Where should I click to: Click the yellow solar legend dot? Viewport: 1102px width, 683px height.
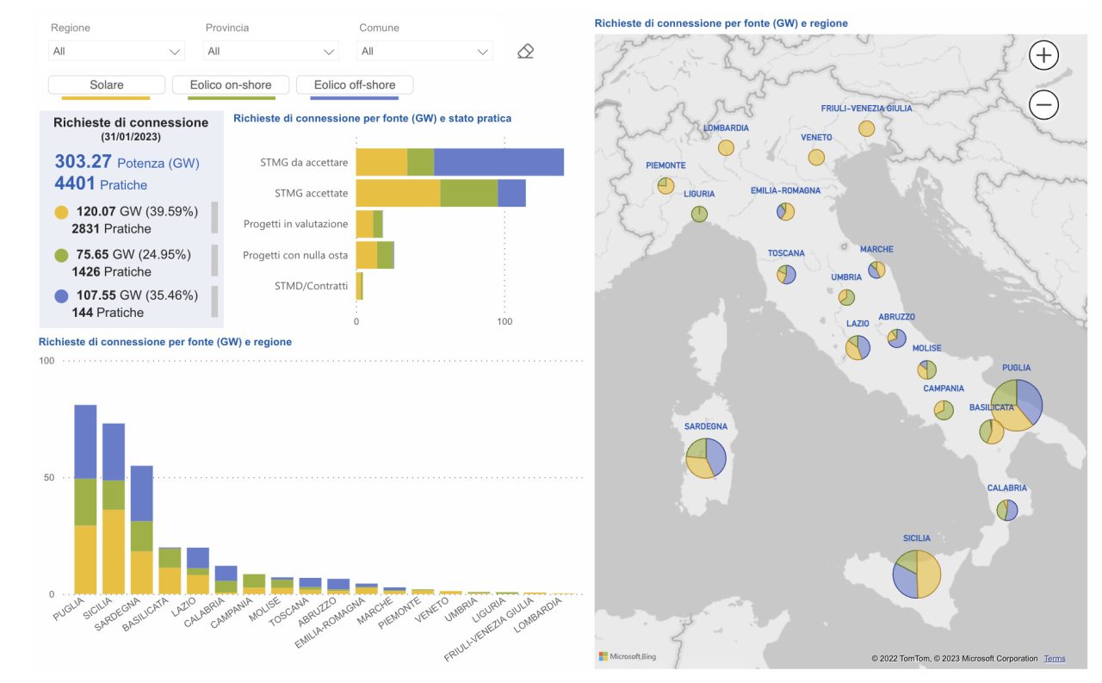[61, 212]
